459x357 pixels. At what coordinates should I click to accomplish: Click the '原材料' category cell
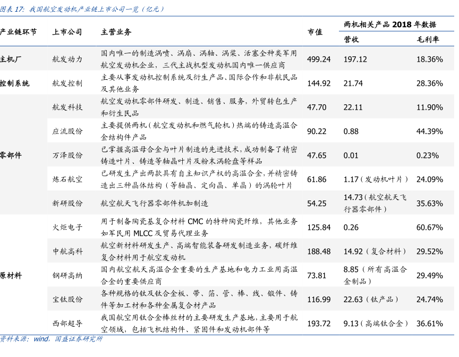(11, 276)
